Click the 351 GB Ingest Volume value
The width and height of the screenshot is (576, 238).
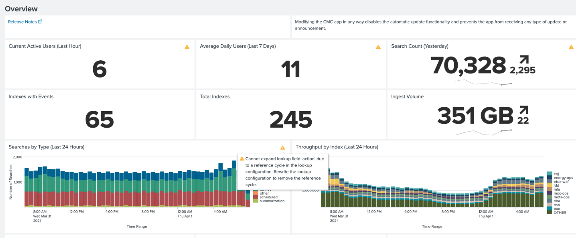(475, 116)
